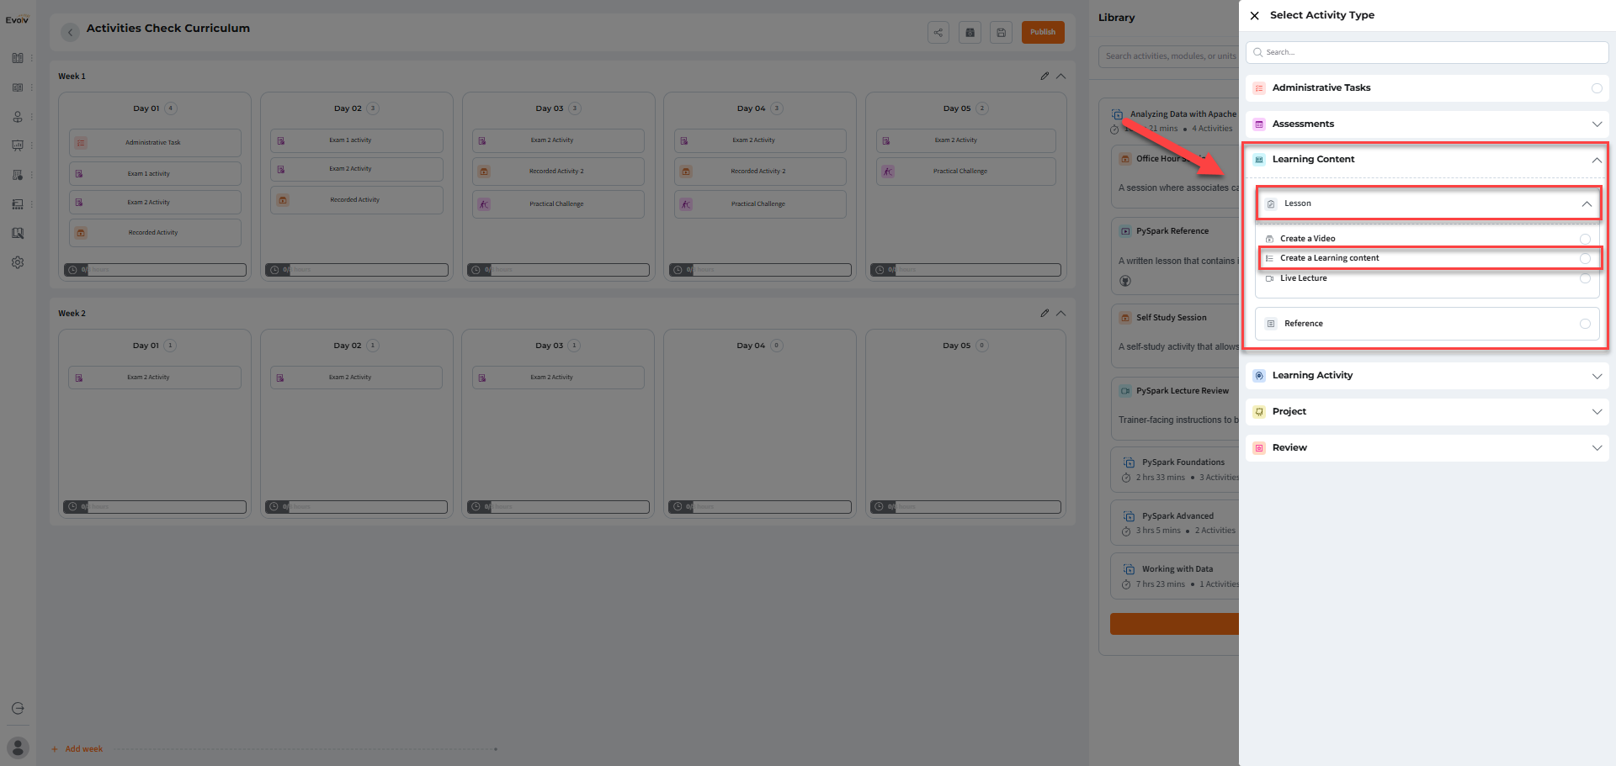1616x766 pixels.
Task: Expand the Project section
Action: click(1597, 412)
